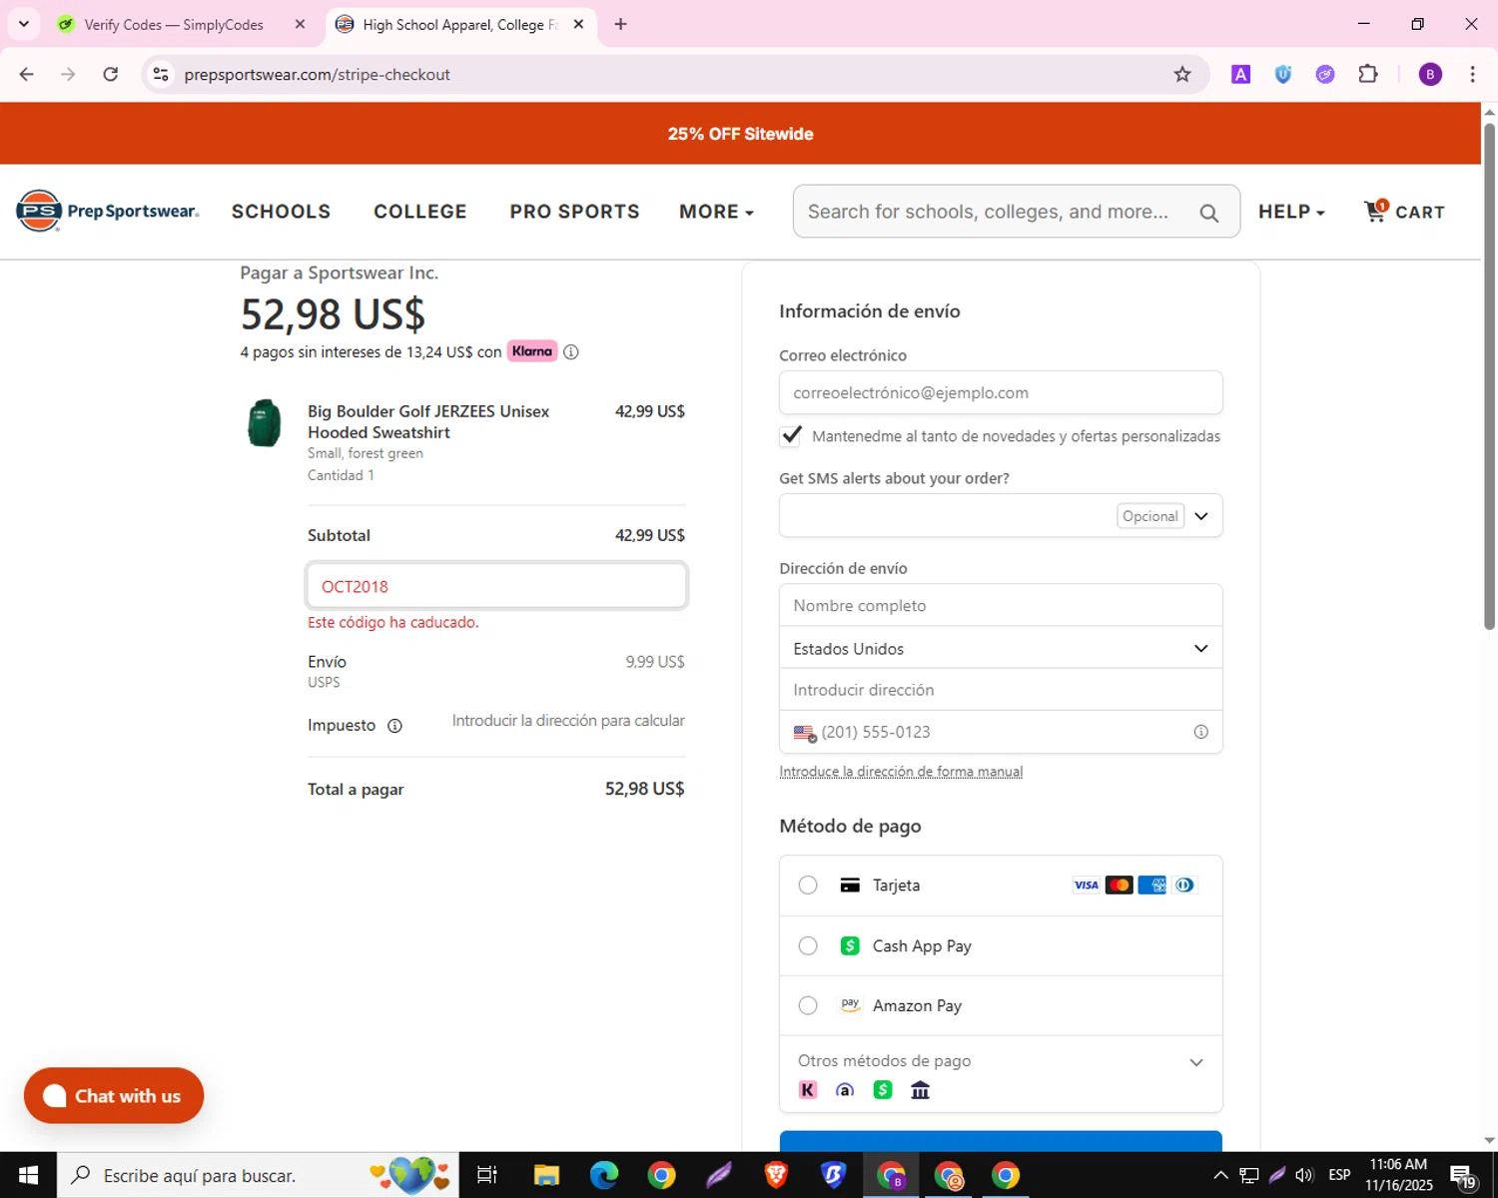Click the Klarna badge
The image size is (1498, 1198).
pyautogui.click(x=532, y=351)
